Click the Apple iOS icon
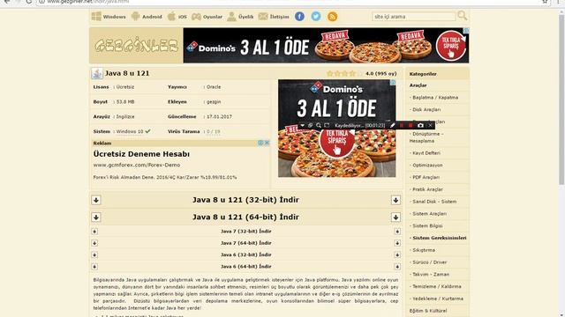This screenshot has width=565, height=317. tap(172, 16)
